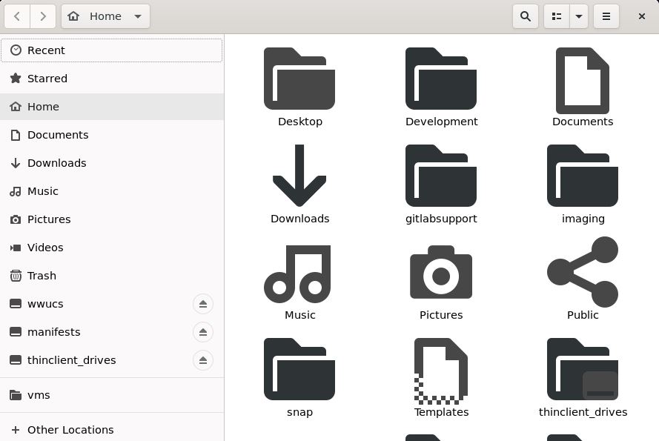Screen dimensions: 659x441
Task: Toggle list view button in header
Action: (557, 16)
